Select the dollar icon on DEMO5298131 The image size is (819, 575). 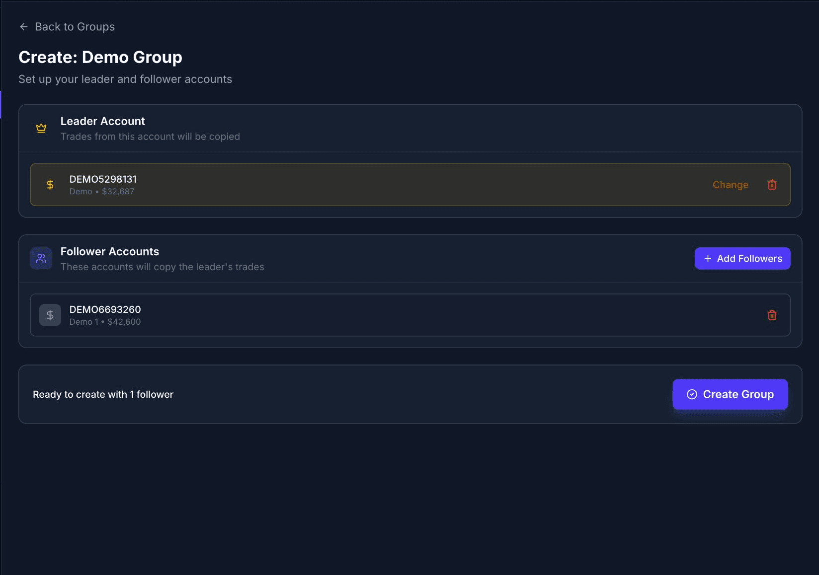(50, 184)
